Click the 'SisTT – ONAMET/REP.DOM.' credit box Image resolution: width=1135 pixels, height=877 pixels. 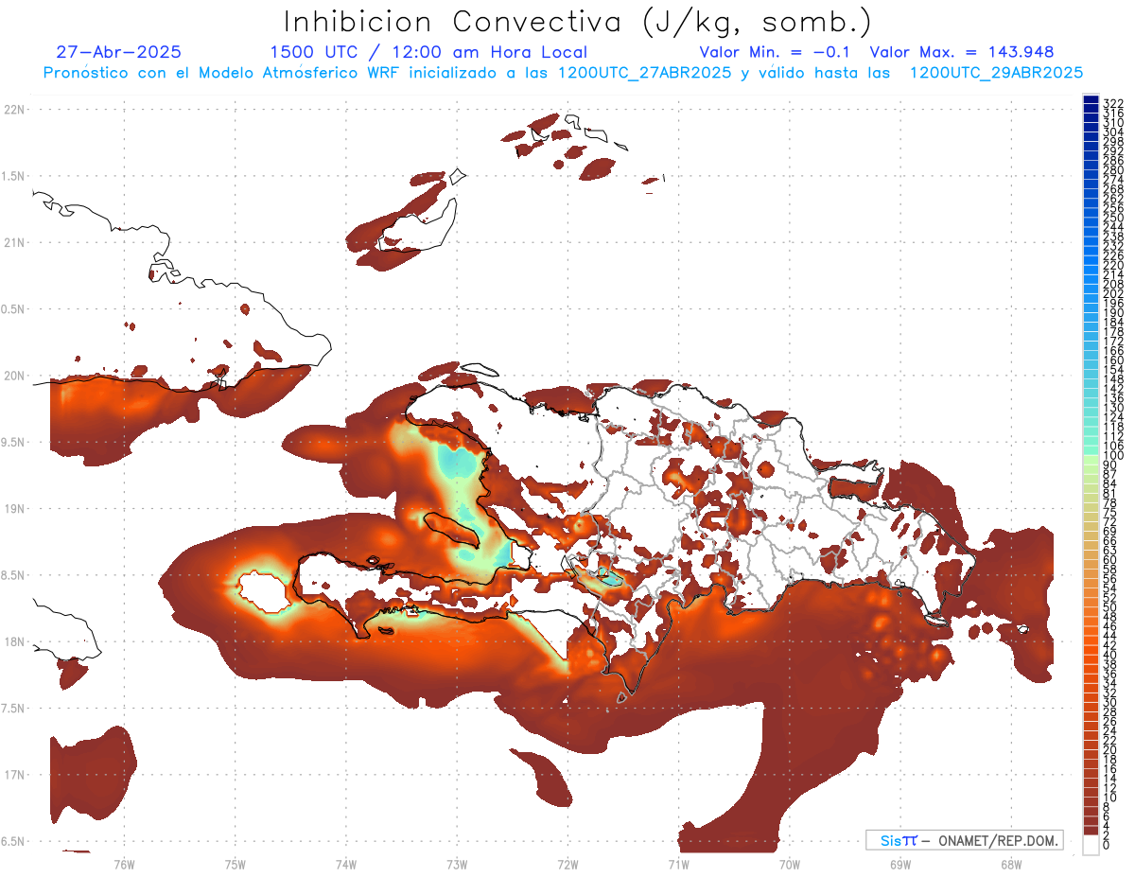[x=964, y=840]
